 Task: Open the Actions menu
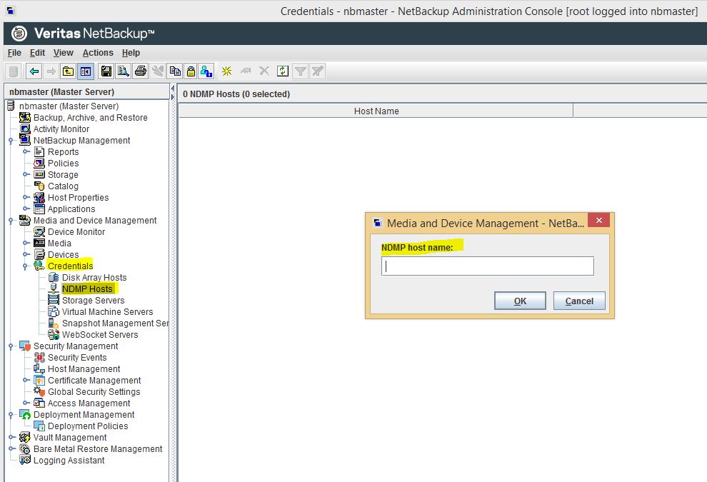click(98, 52)
